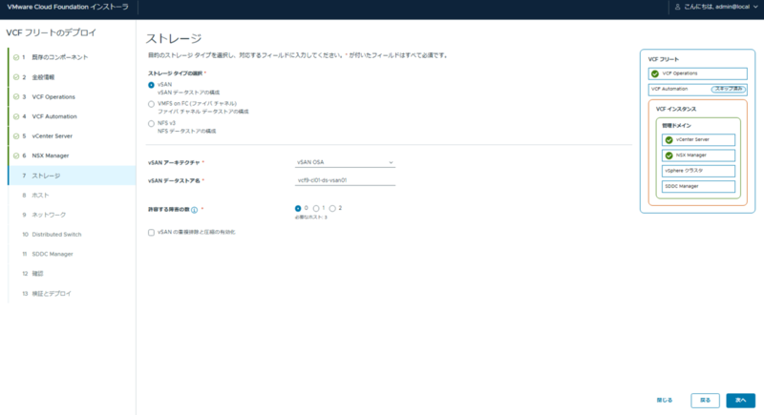
Task: Click green check icon for VCF Operations step
Action: [x=16, y=96]
